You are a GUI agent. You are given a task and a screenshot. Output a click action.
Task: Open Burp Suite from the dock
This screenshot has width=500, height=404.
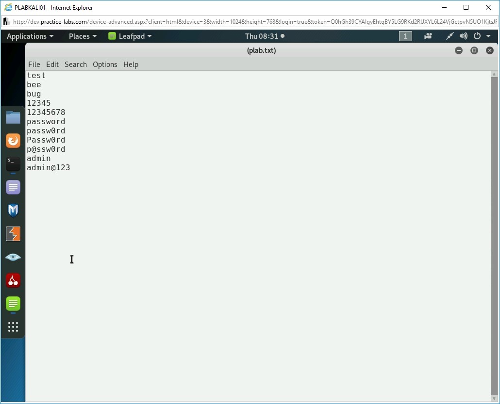click(x=13, y=234)
